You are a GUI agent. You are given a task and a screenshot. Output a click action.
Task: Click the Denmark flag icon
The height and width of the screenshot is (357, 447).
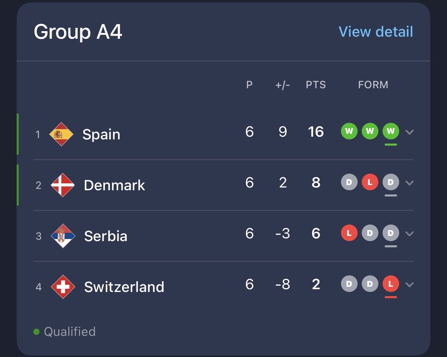[x=62, y=185]
